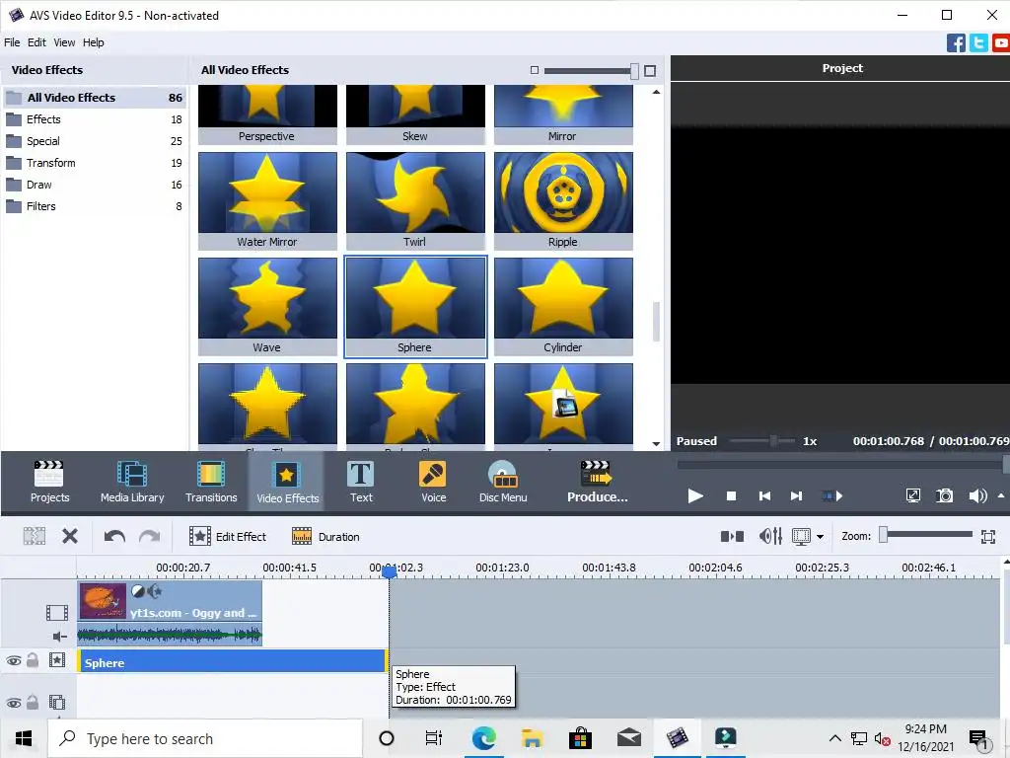The height and width of the screenshot is (758, 1010).
Task: Undo the last action
Action: pos(114,536)
